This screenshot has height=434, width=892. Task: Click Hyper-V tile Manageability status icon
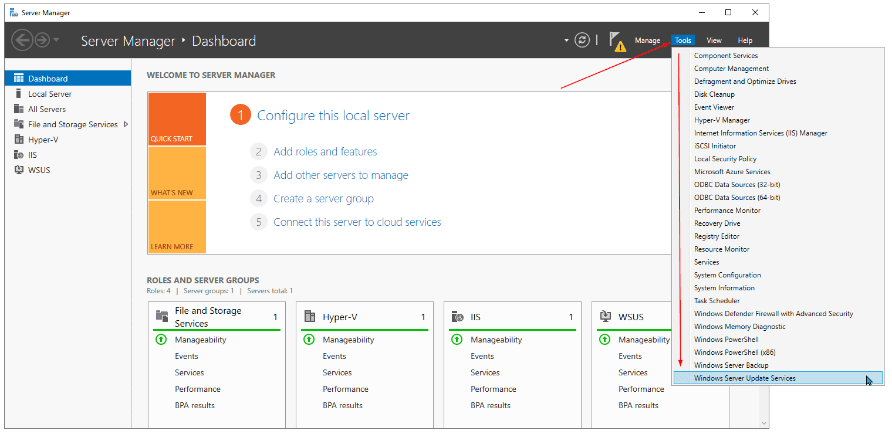[x=309, y=340]
